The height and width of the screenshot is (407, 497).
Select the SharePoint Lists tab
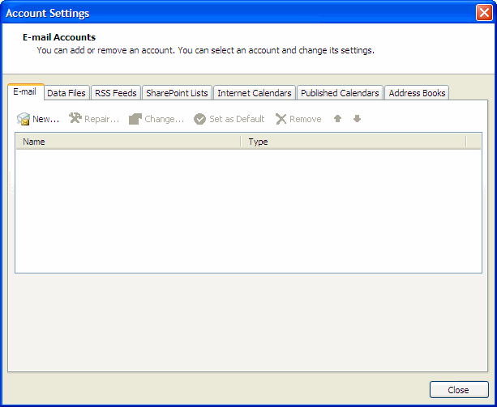pos(177,93)
